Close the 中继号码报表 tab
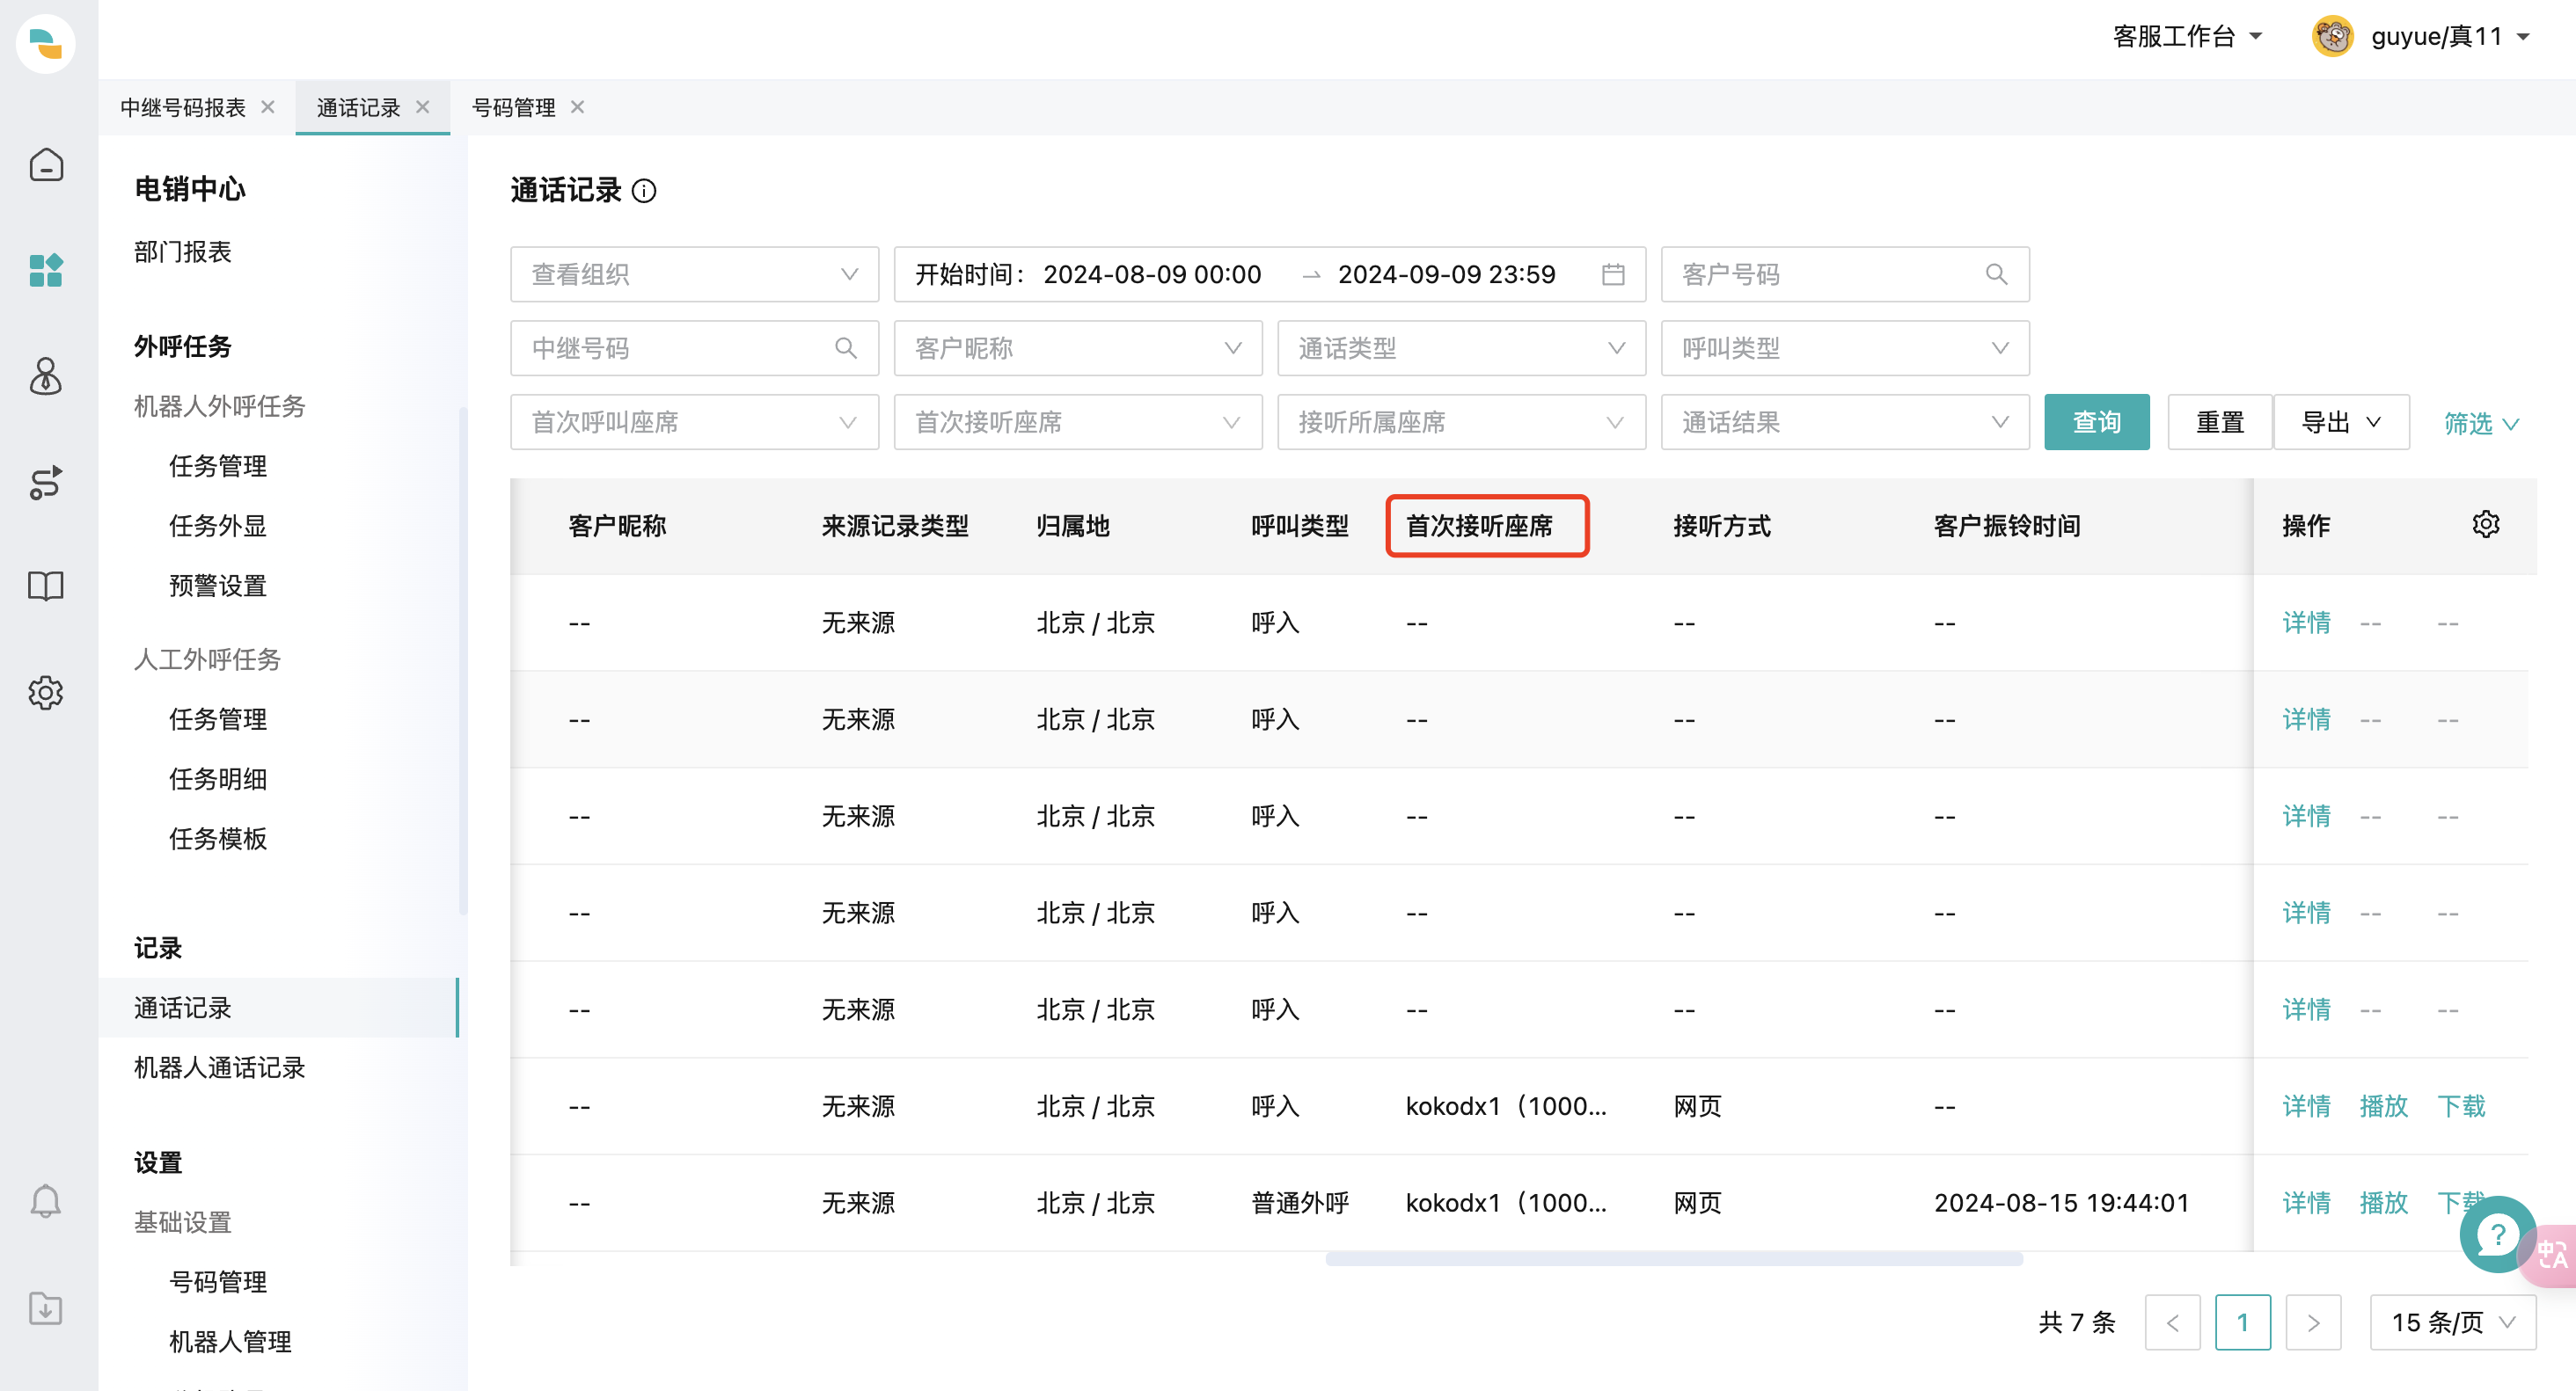2576x1391 pixels. pyautogui.click(x=268, y=107)
